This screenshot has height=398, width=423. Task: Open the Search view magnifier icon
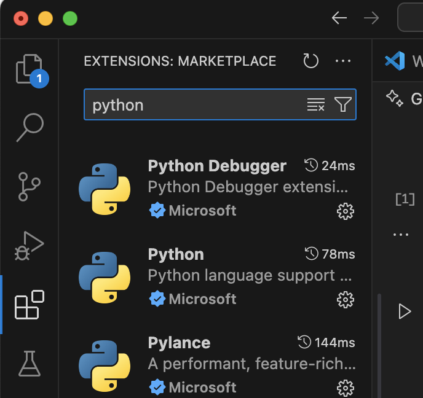coord(30,128)
